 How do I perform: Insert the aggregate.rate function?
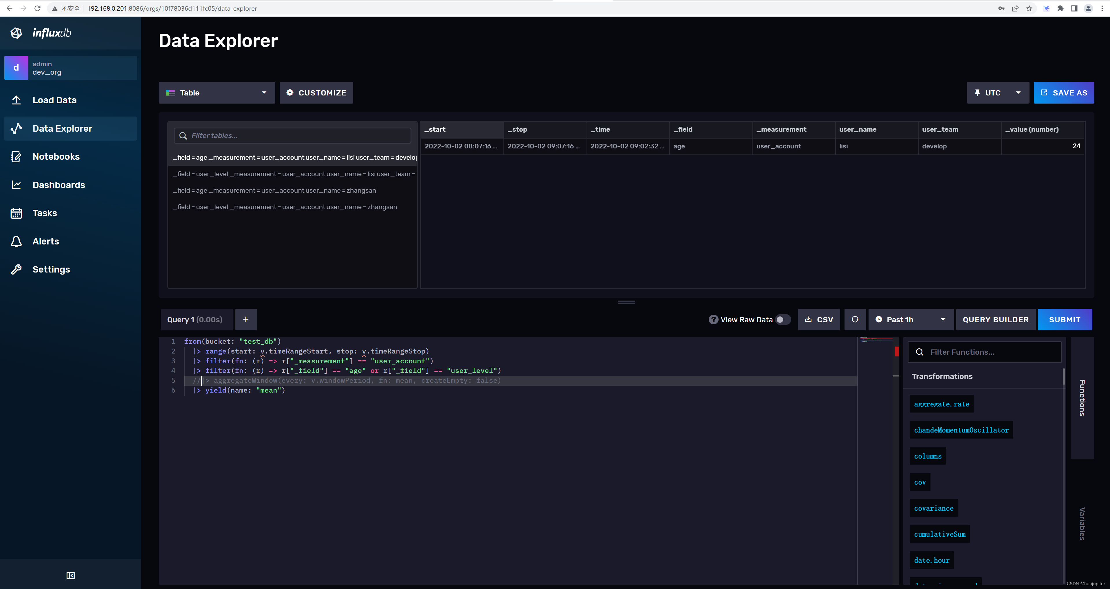click(x=942, y=404)
